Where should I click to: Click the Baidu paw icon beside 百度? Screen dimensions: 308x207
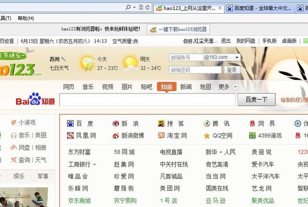(x=70, y=123)
